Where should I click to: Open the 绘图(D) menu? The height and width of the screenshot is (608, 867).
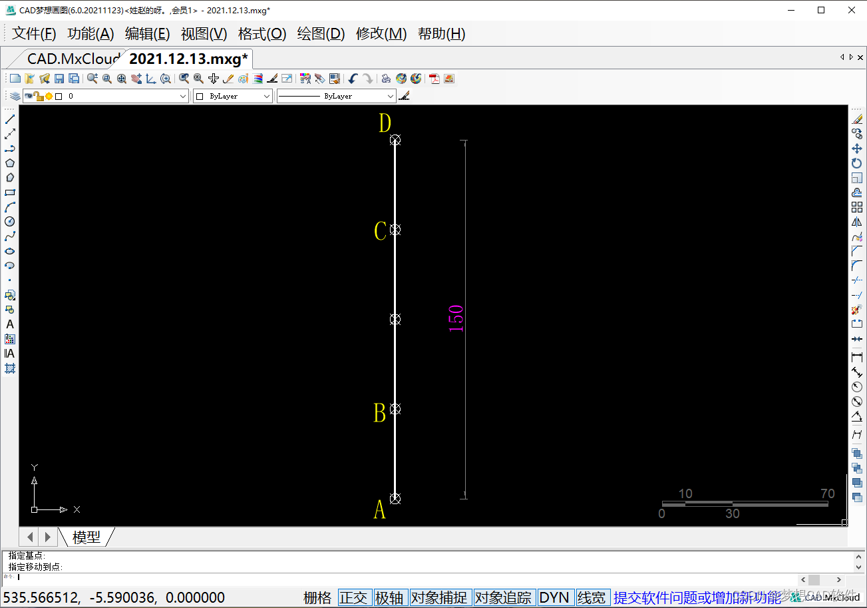321,34
